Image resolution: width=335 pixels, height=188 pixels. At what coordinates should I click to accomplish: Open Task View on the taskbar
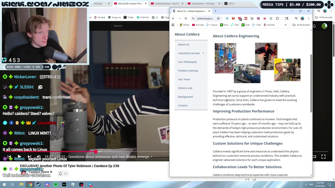(x=13, y=185)
